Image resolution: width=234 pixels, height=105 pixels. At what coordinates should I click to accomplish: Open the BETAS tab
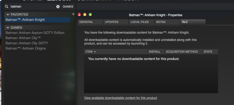(x=167, y=22)
